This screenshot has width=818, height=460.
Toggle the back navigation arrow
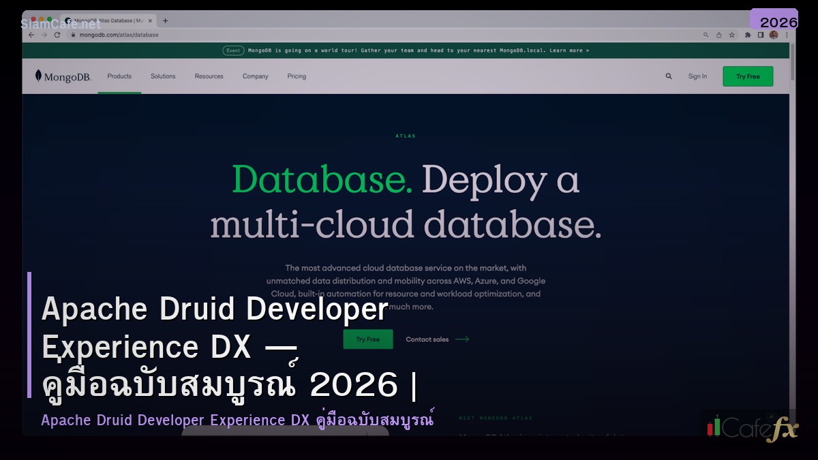(x=32, y=35)
